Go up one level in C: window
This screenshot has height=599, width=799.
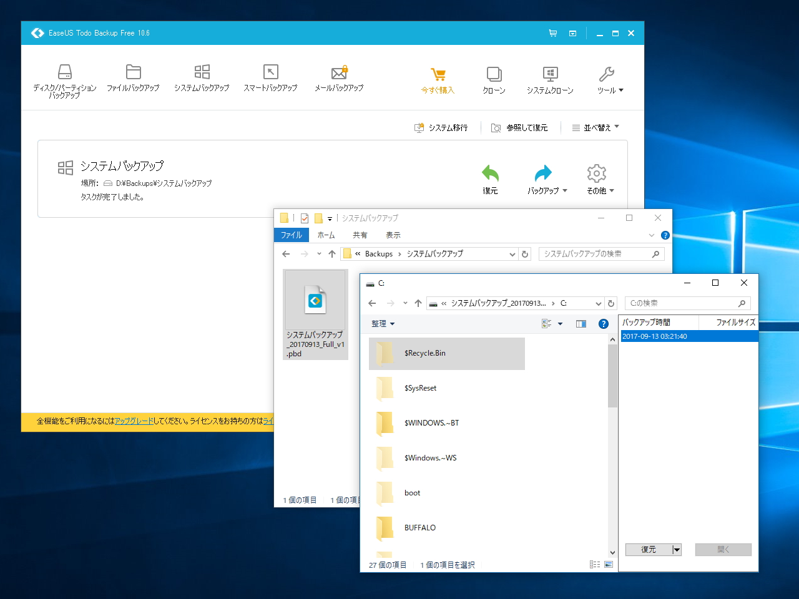[418, 303]
